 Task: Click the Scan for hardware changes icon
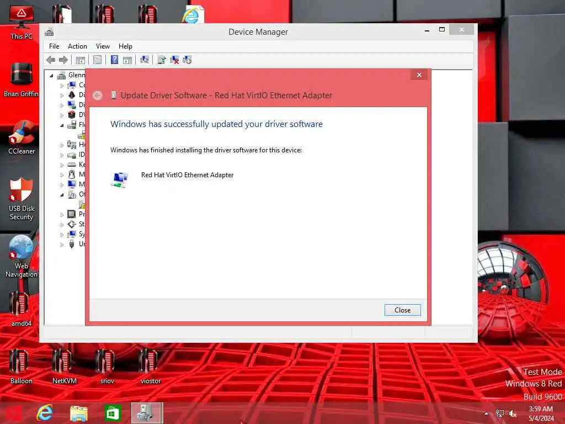tap(145, 60)
